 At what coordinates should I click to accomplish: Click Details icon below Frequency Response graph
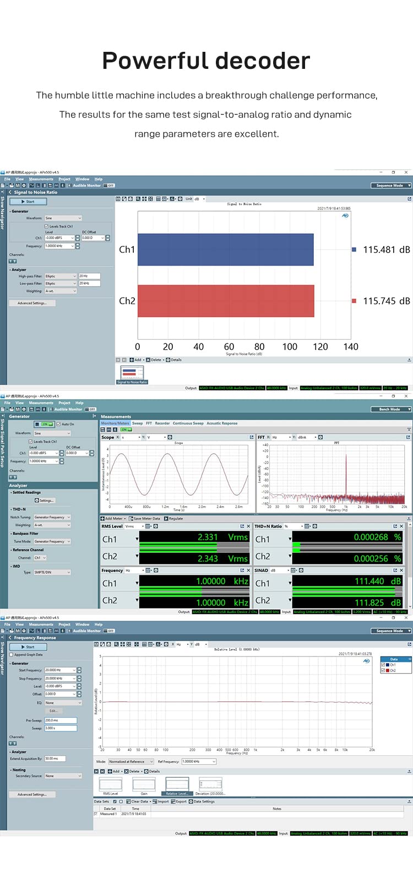click(146, 771)
